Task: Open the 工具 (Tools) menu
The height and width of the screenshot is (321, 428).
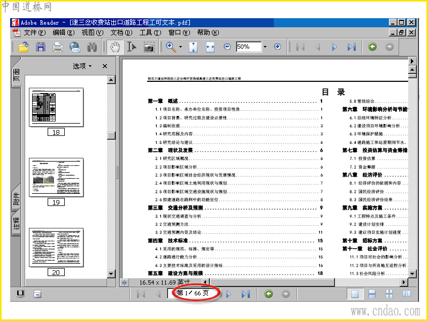Action: point(150,33)
